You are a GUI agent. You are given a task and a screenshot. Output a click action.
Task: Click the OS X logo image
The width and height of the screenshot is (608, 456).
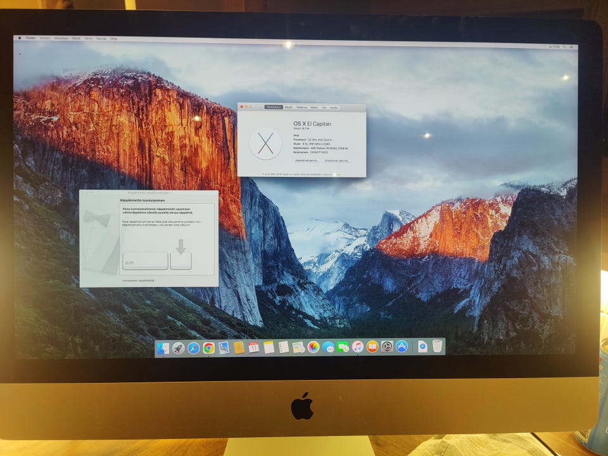tap(265, 144)
